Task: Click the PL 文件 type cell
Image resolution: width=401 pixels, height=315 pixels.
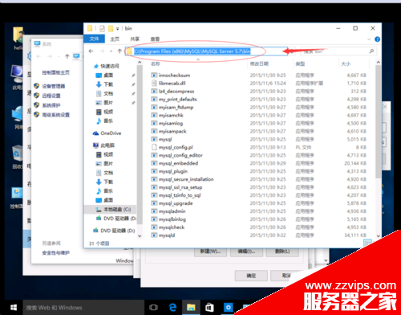Action: [303, 147]
